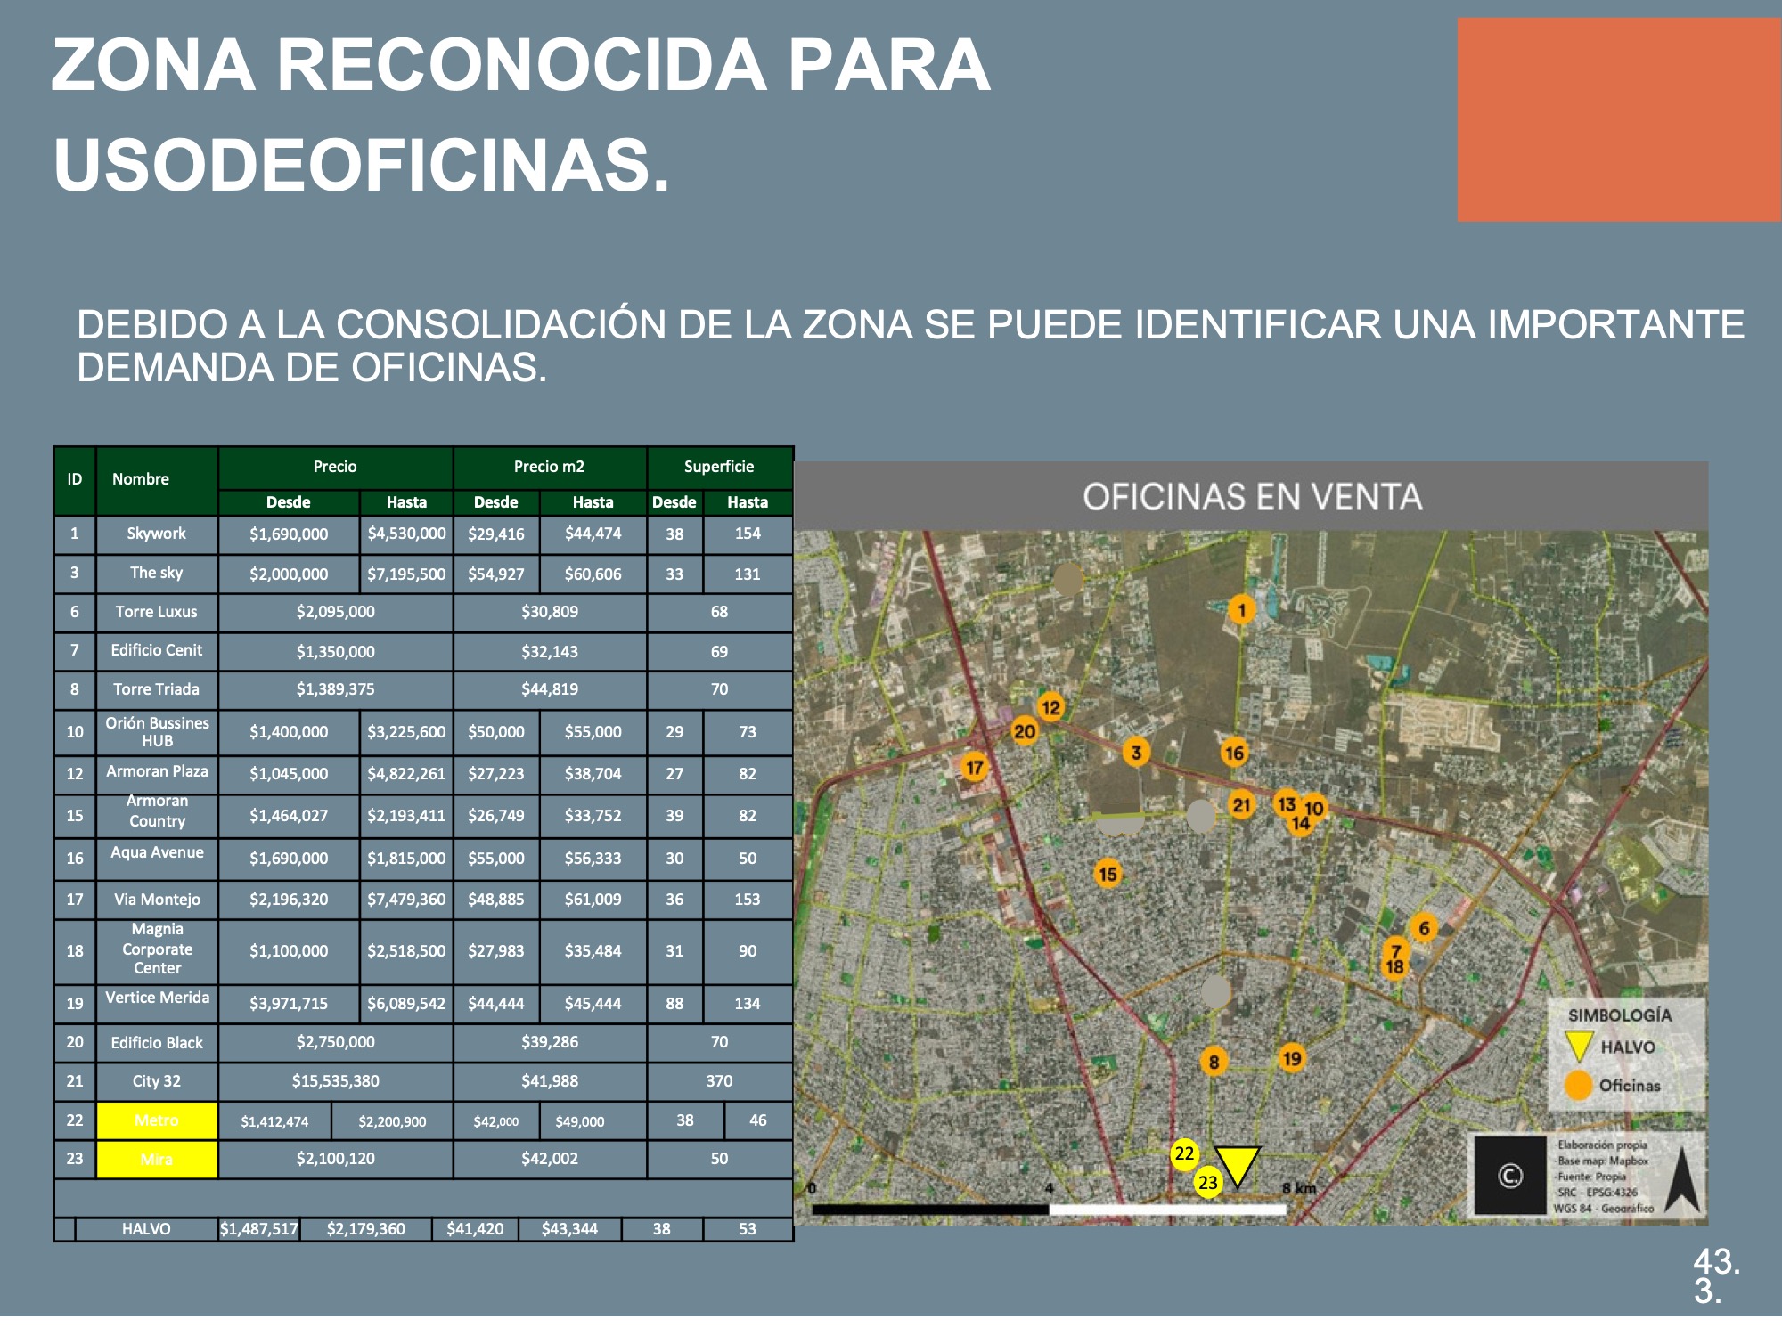
Task: Select map marker number 19
Action: tap(1292, 1058)
